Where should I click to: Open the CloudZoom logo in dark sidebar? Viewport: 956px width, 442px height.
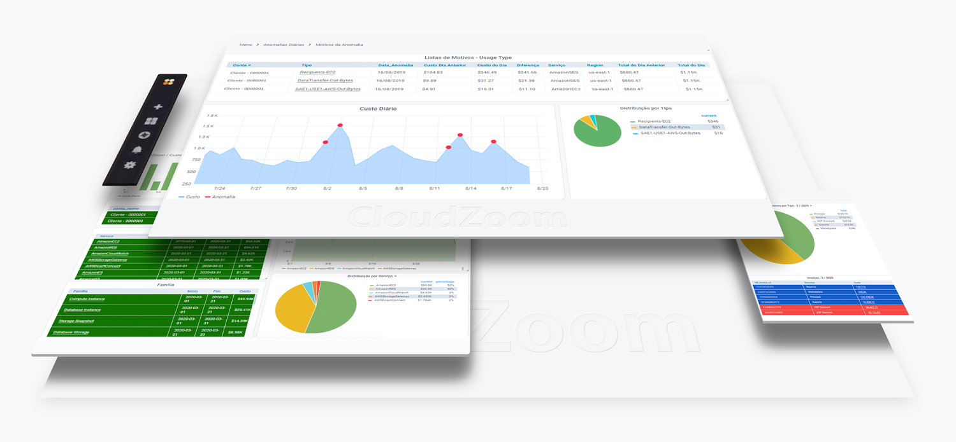pyautogui.click(x=169, y=82)
